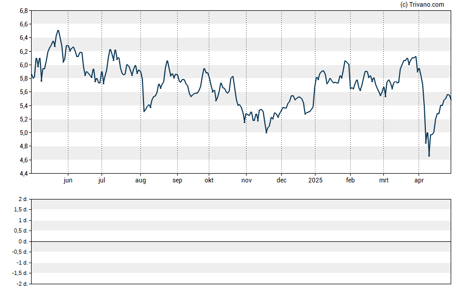Click the '5,2' price axis label
The width and height of the screenshot is (460, 292).
(x=24, y=119)
